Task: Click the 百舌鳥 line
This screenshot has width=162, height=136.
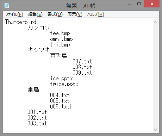Action: (x=58, y=56)
